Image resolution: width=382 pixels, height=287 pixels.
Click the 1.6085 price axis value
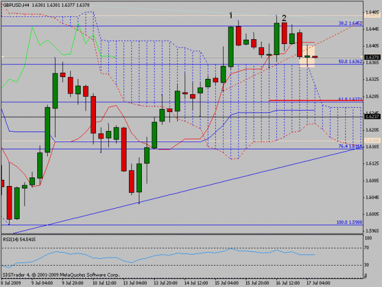[372, 181]
